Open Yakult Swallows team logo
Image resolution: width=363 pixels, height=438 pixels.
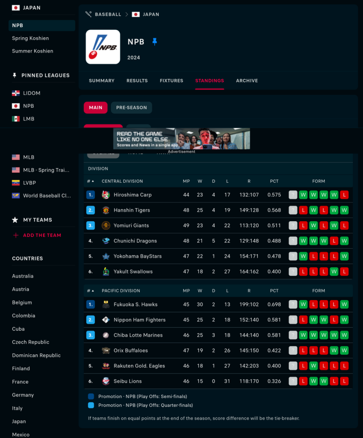[106, 272]
